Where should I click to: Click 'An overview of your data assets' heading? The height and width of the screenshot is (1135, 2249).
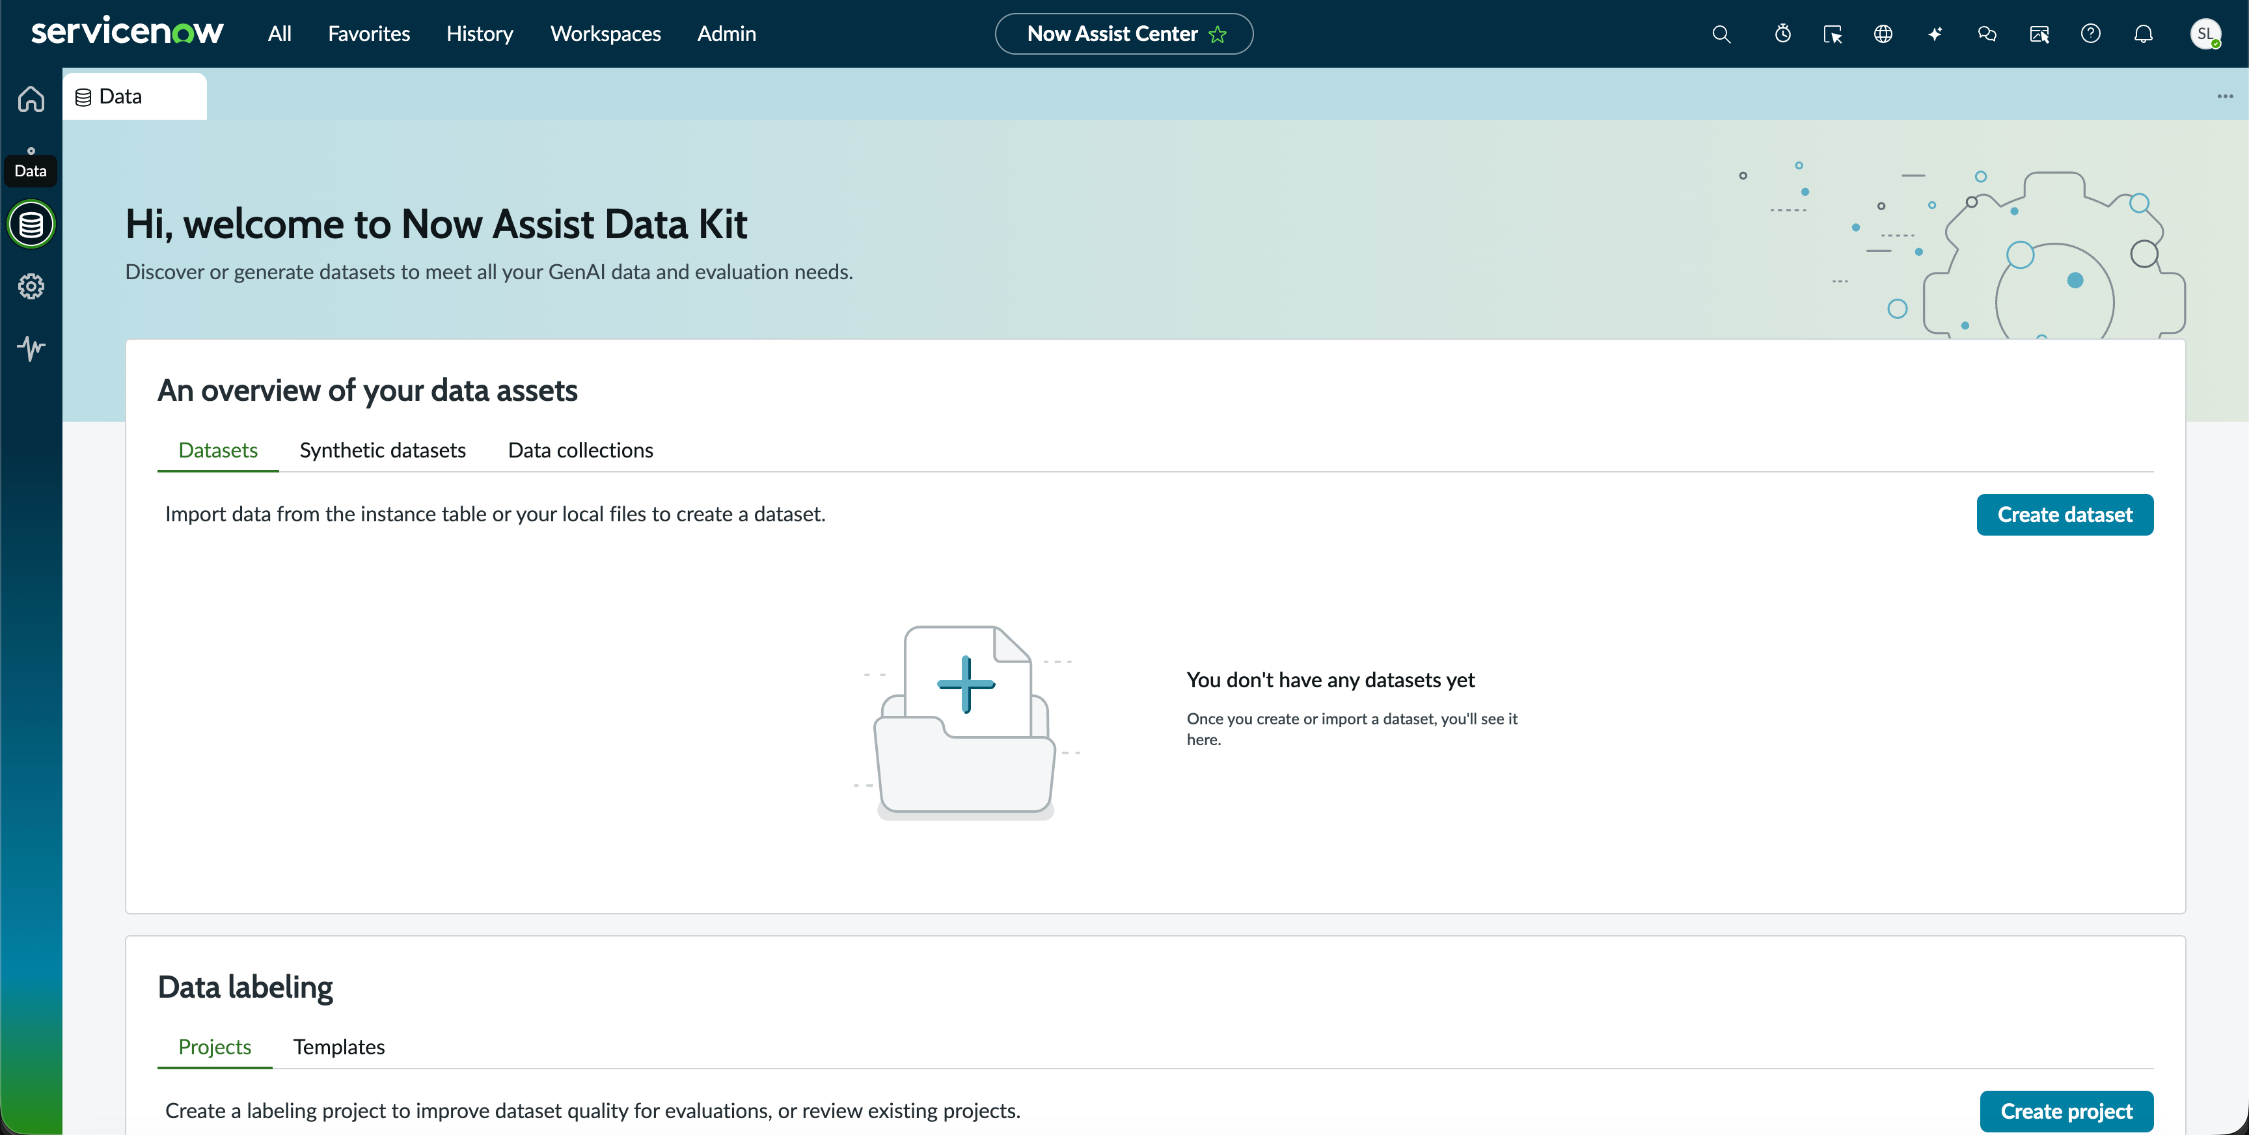(x=368, y=390)
